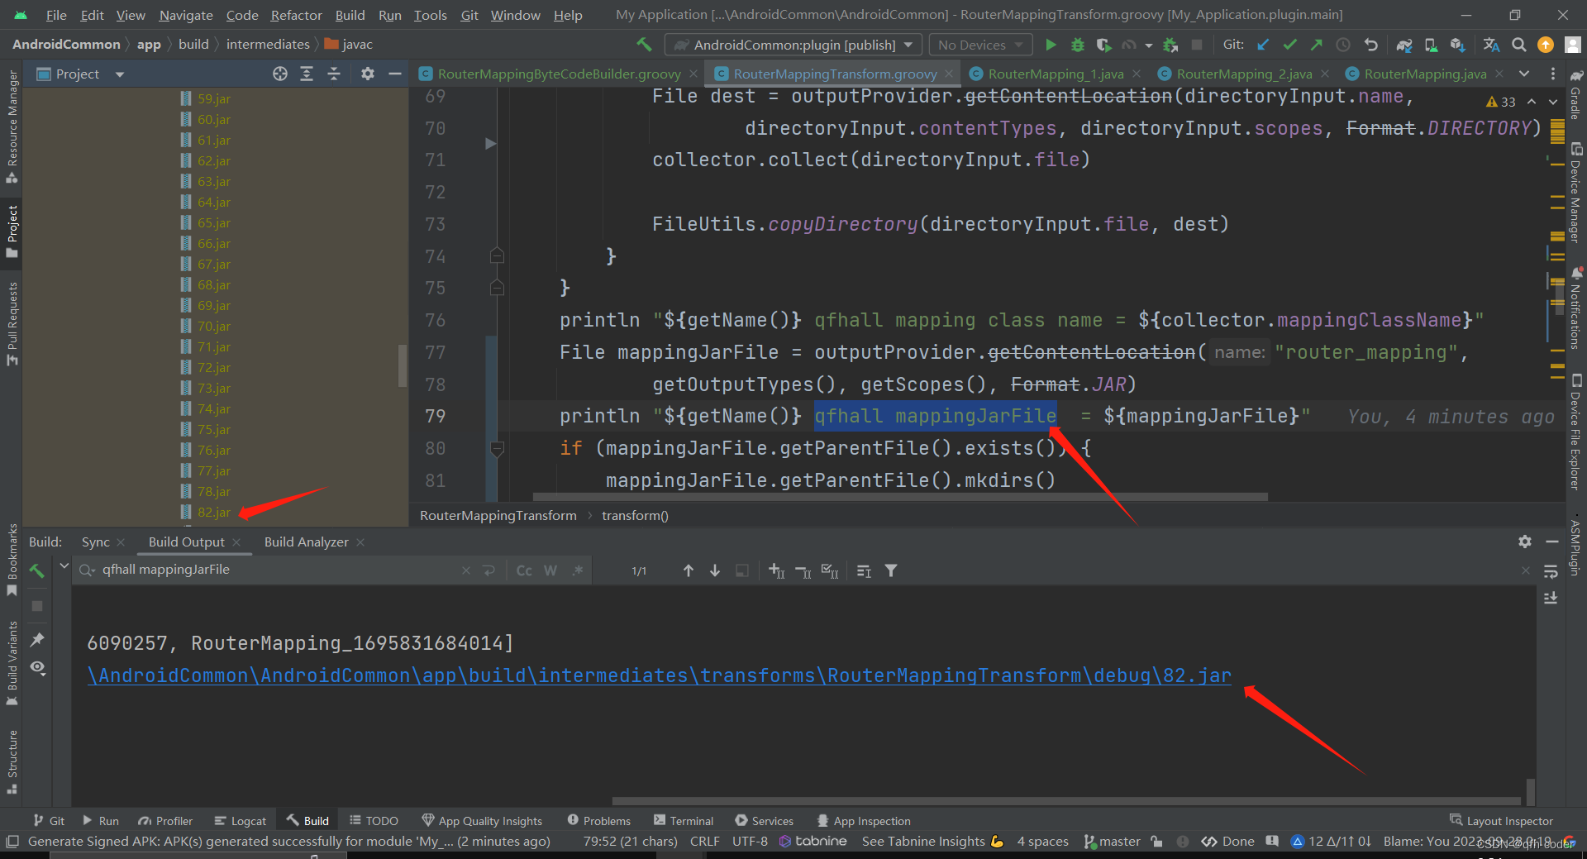Toggle Match Case Cc in search
The image size is (1587, 859).
coord(524,570)
